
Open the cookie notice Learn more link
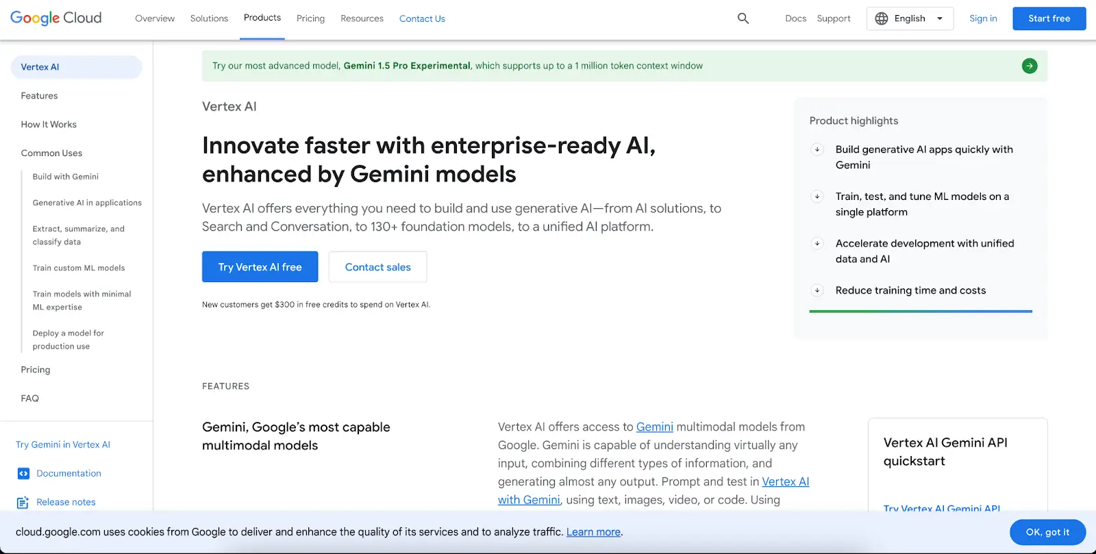(593, 532)
